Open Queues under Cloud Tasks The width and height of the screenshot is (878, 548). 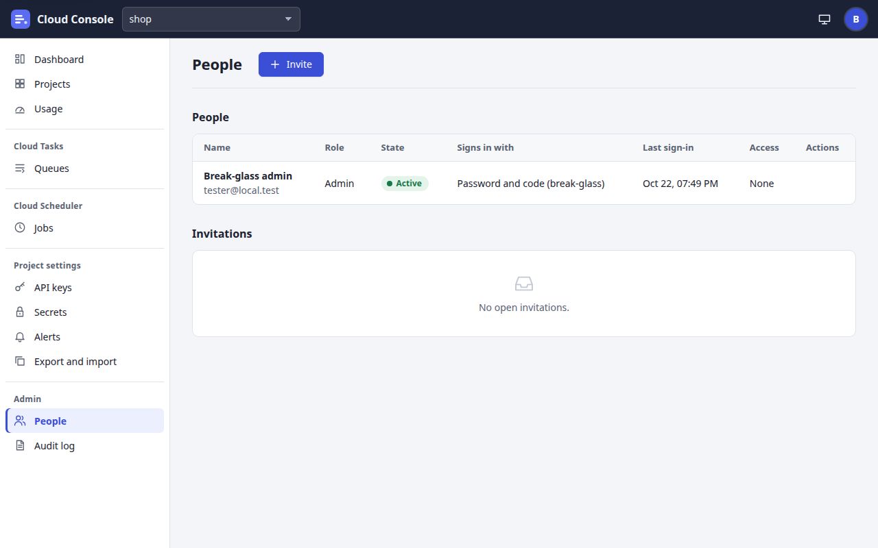pyautogui.click(x=85, y=169)
